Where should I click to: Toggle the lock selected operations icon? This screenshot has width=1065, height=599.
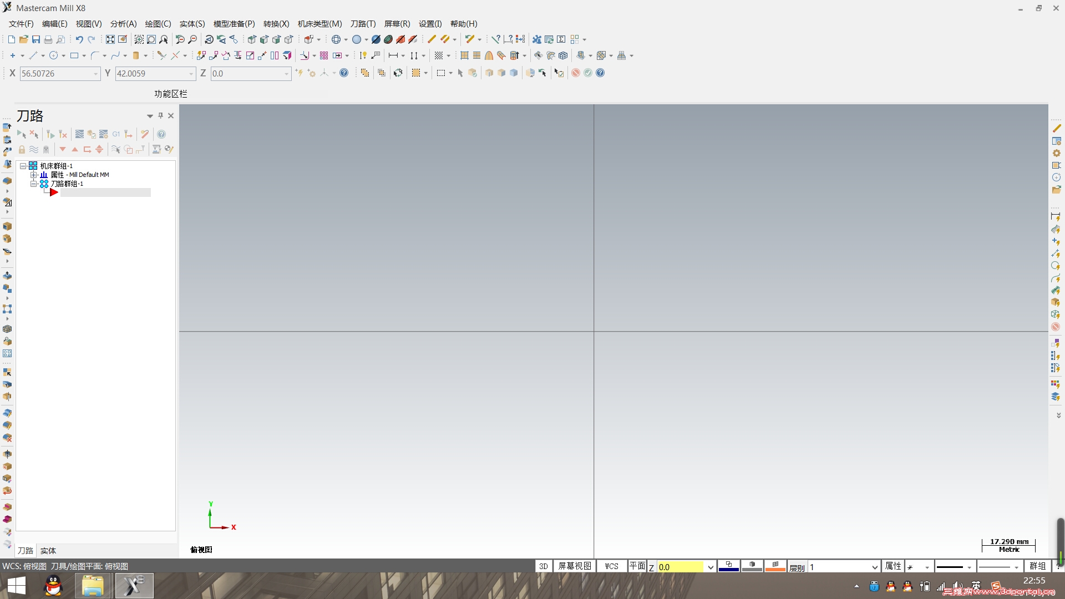pyautogui.click(x=22, y=149)
